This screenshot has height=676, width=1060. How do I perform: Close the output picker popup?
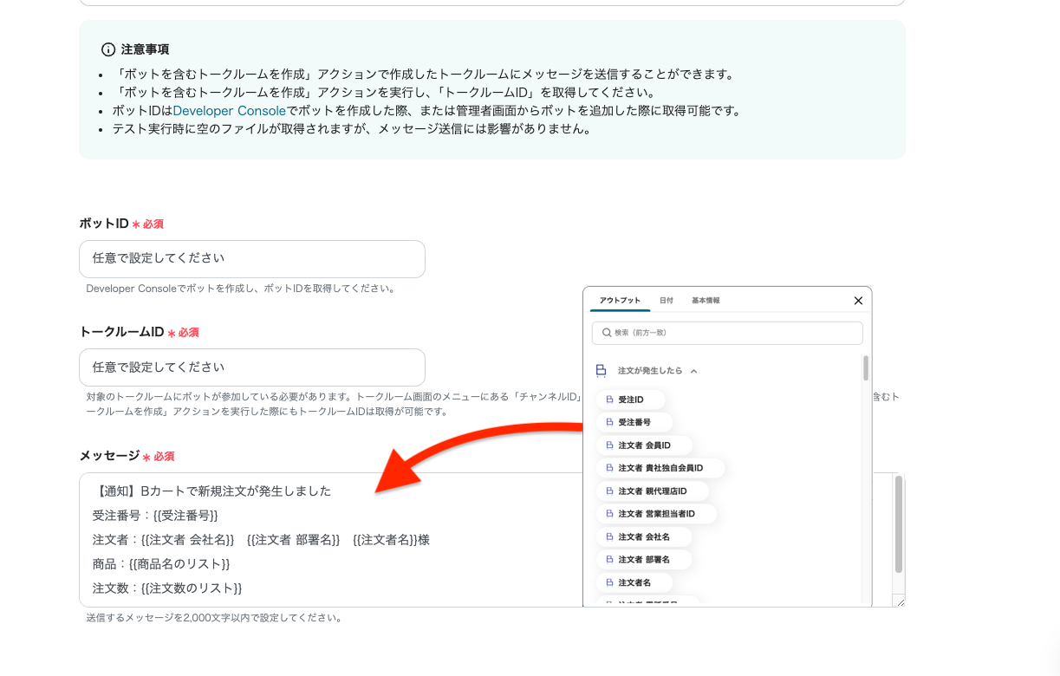pos(858,301)
